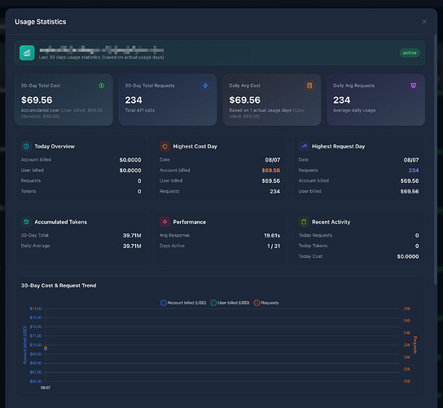The image size is (443, 408).
Task: Click the lightning icon on 30-Day Total Requests card
Action: [205, 86]
